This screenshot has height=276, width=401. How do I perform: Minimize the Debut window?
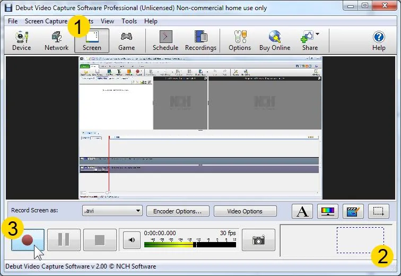(351, 6)
